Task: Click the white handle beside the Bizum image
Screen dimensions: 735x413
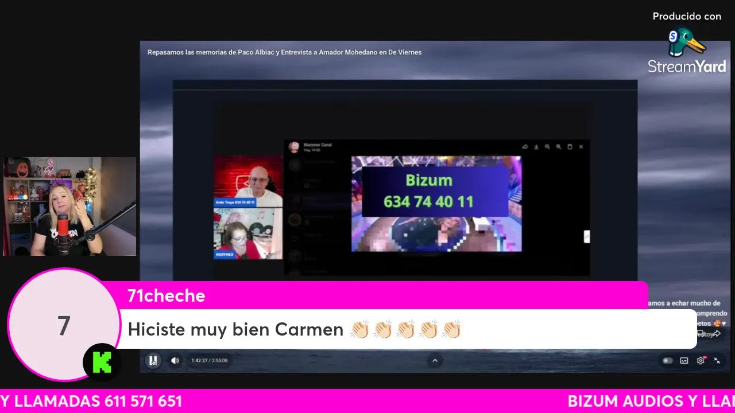Action: point(587,236)
